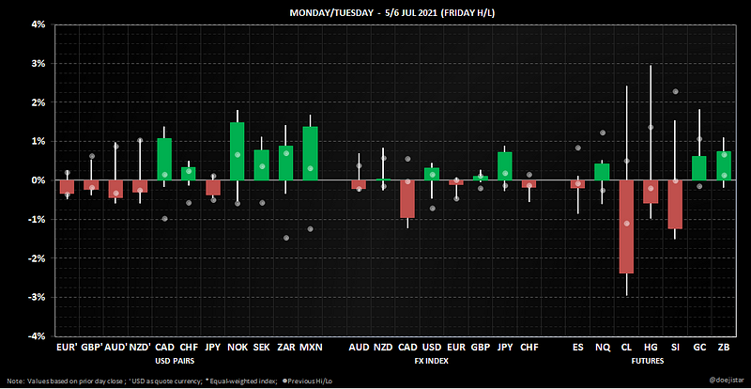
Task: Click the GBP label under FX Index
Action: (481, 347)
